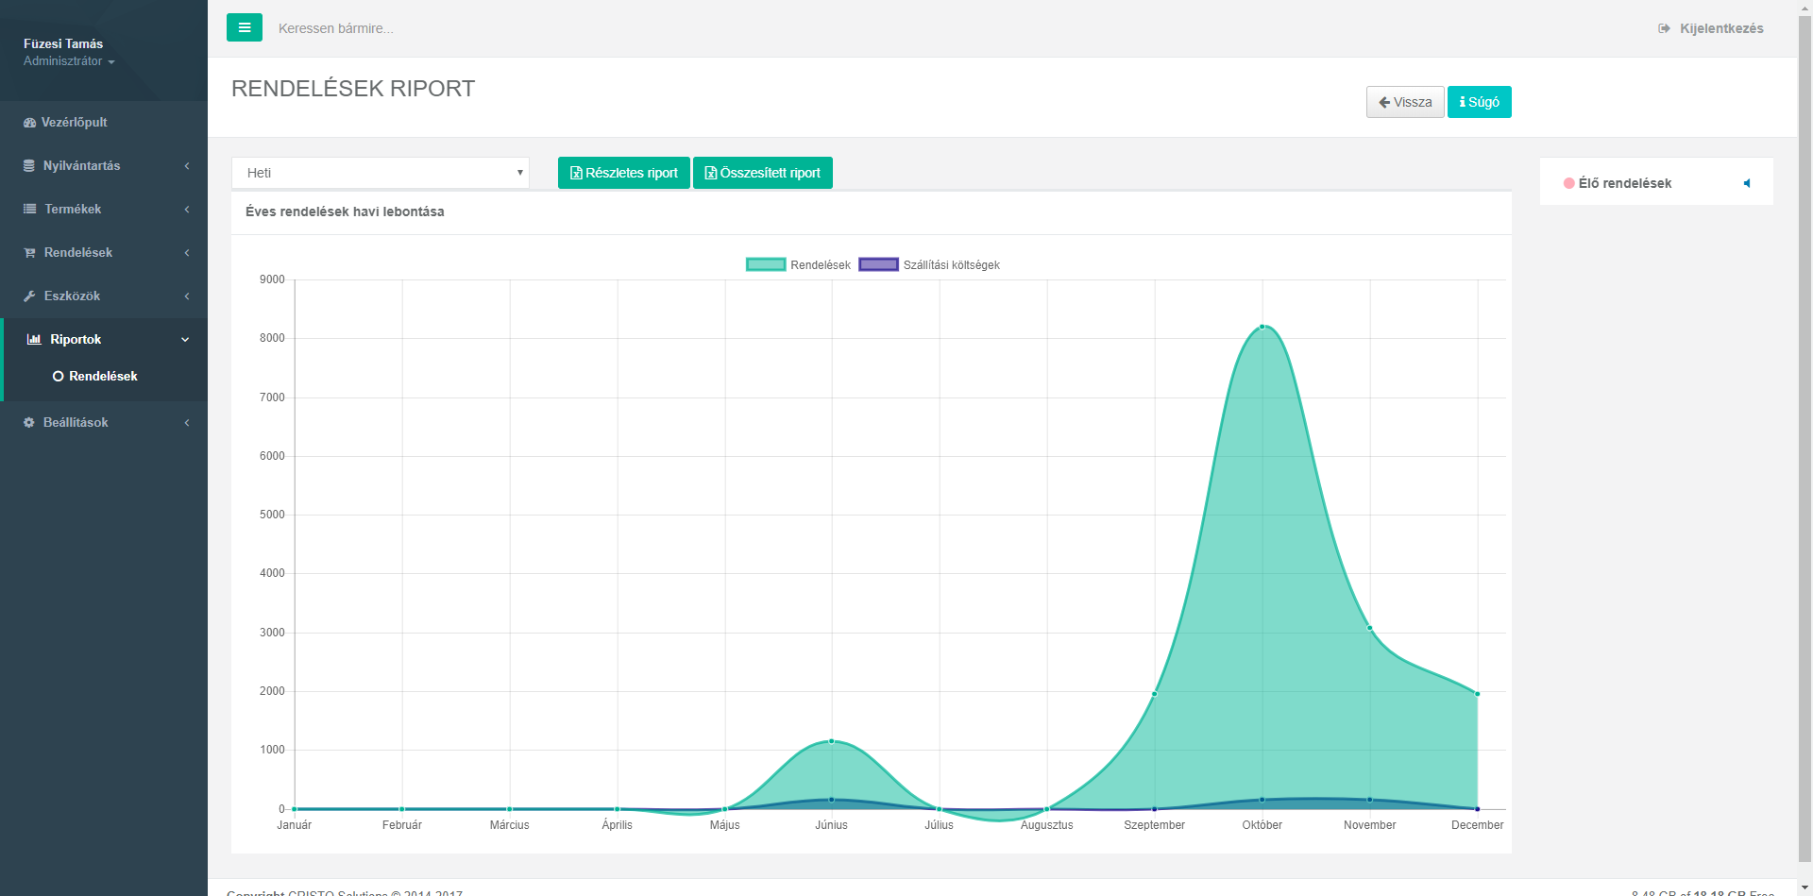Viewport: 1813px width, 896px height.
Task: Click the Termékek list icon
Action: pos(29,210)
